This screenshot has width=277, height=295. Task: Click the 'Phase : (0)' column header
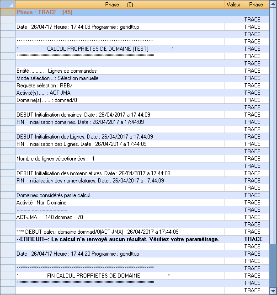119,5
